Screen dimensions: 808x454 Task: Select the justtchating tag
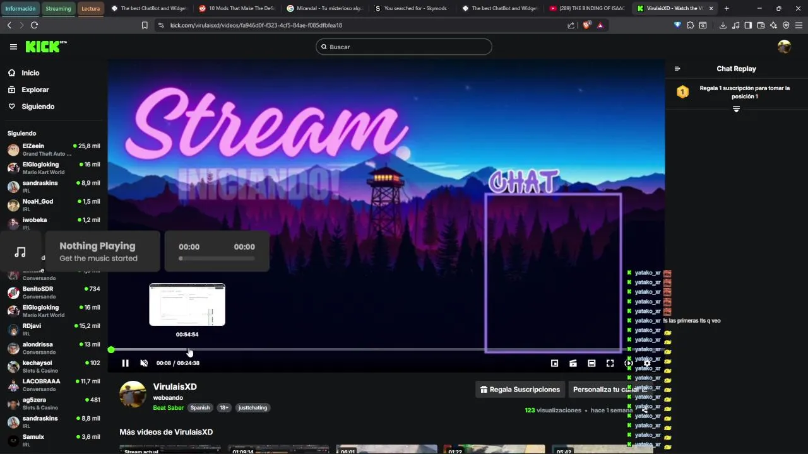tap(252, 408)
